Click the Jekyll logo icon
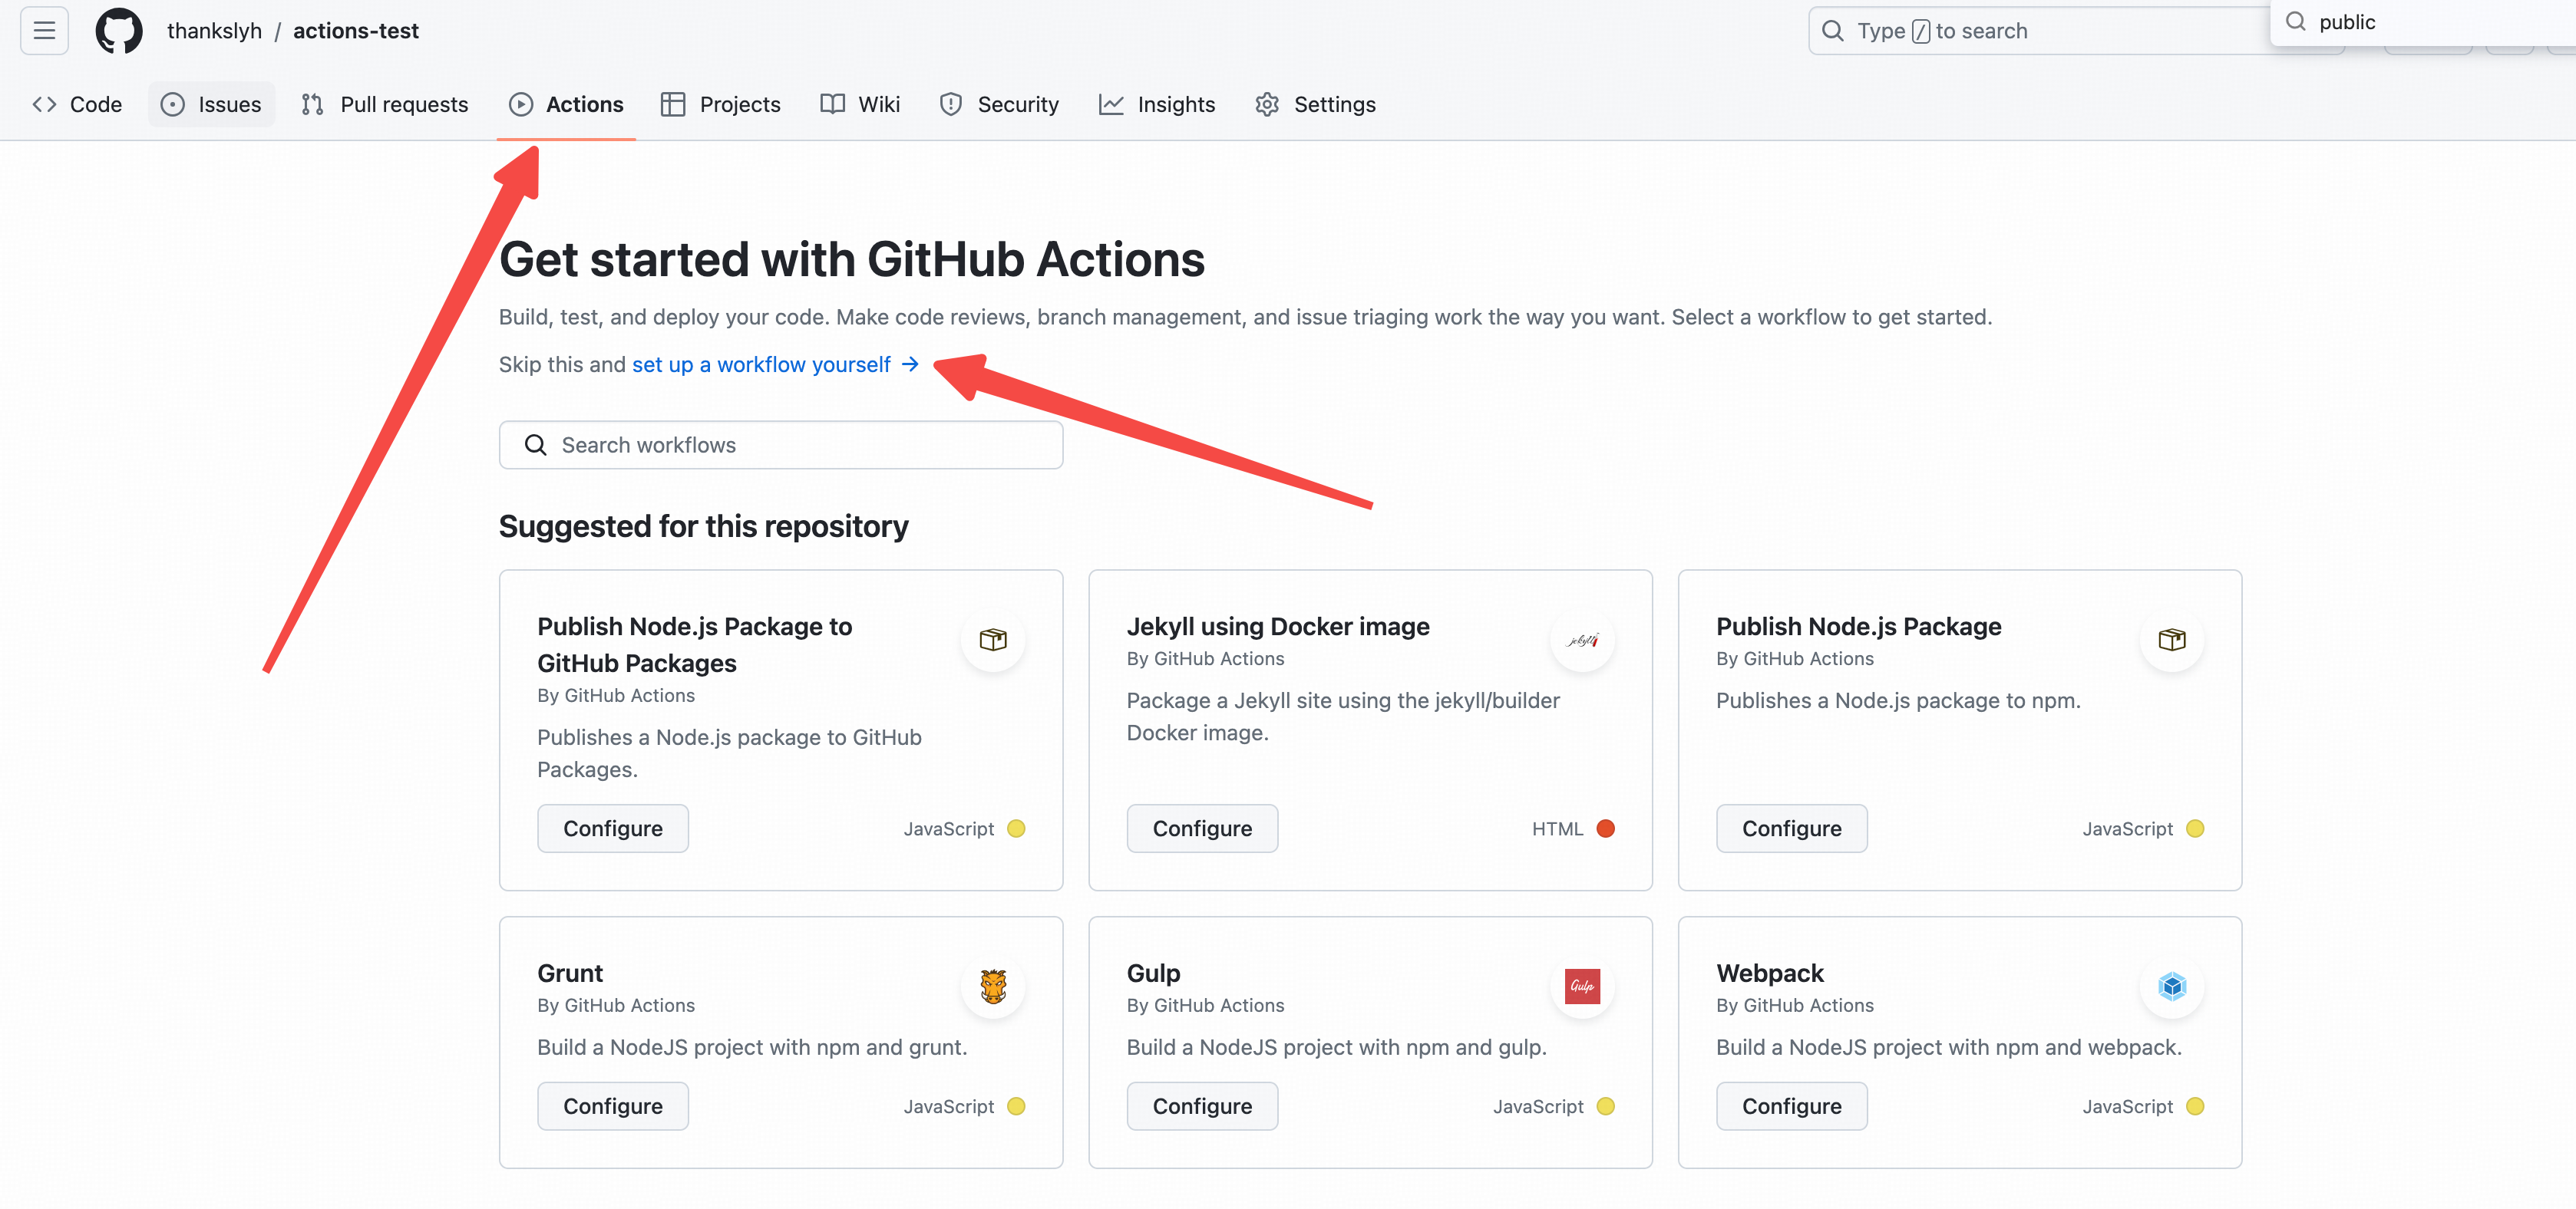The height and width of the screenshot is (1209, 2576). (x=1581, y=640)
